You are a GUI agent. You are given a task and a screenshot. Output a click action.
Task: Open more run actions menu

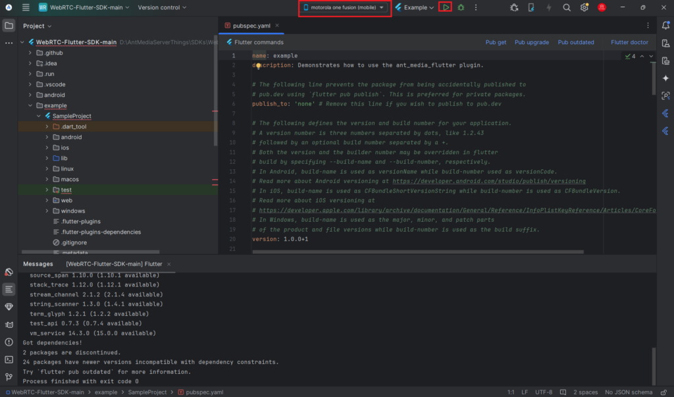coord(476,7)
